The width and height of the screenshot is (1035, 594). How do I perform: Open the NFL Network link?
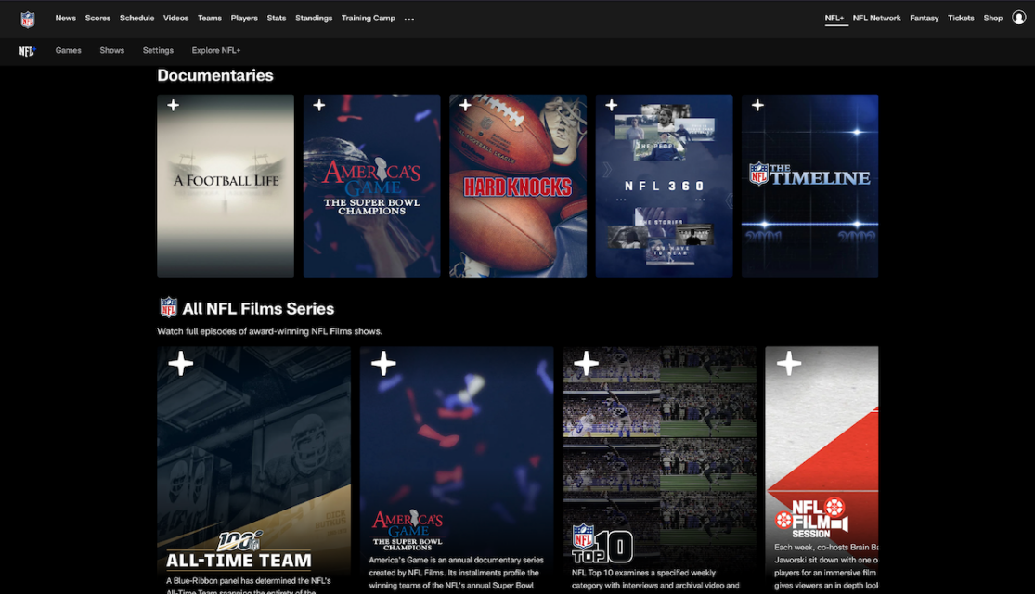point(877,18)
